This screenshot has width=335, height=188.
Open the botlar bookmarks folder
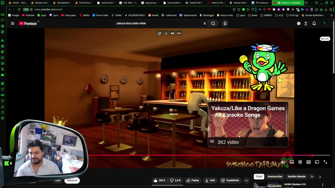click(x=253, y=15)
